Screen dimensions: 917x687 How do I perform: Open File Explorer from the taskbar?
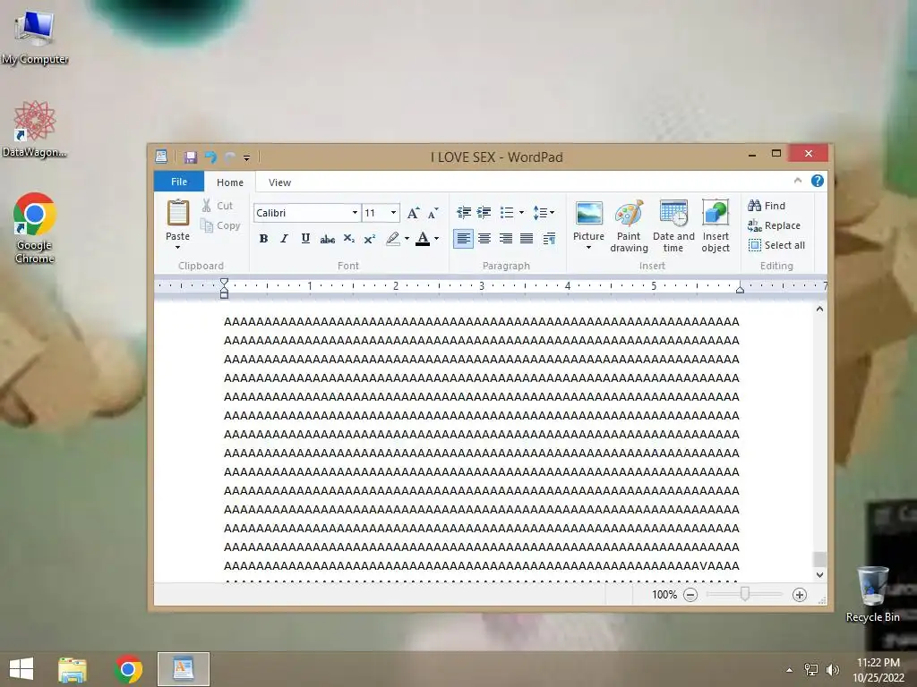pos(73,669)
